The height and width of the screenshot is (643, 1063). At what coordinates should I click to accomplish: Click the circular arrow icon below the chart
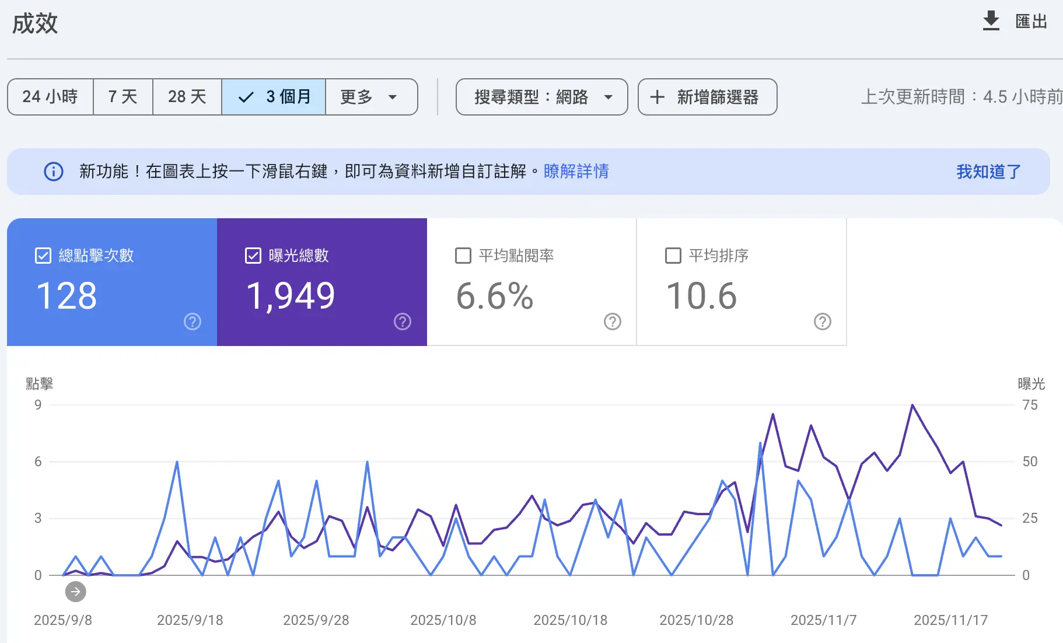[x=75, y=592]
